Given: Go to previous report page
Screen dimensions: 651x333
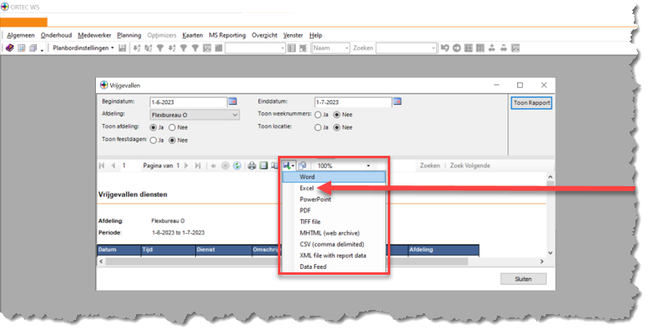Looking at the screenshot, I should pos(113,166).
